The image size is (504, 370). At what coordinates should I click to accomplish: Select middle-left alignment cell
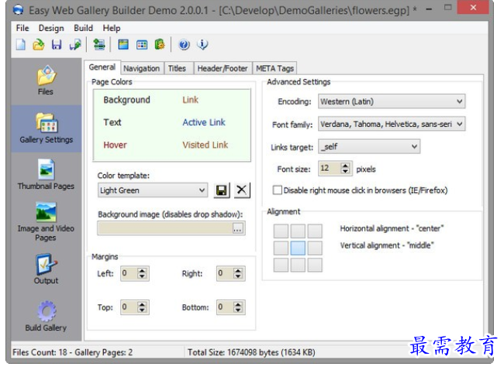coord(281,248)
